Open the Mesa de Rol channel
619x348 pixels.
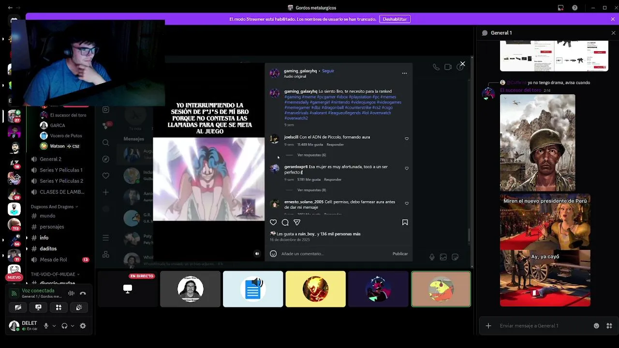point(60,260)
